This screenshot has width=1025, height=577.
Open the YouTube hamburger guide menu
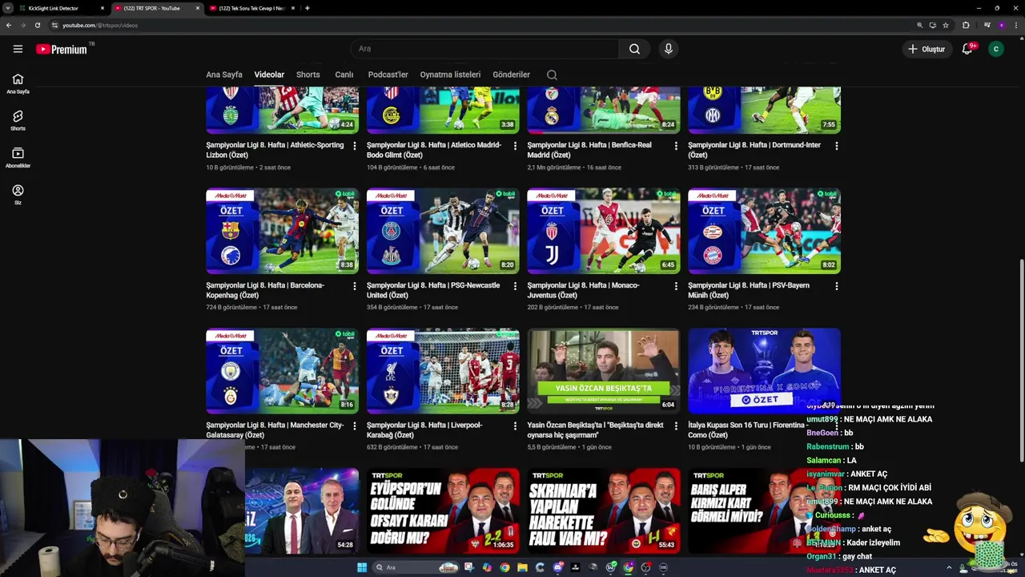tap(18, 49)
